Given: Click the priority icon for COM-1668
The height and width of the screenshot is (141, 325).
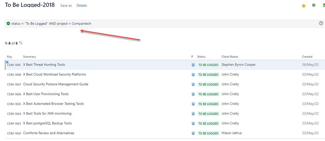Looking at the screenshot, I should click(193, 75).
